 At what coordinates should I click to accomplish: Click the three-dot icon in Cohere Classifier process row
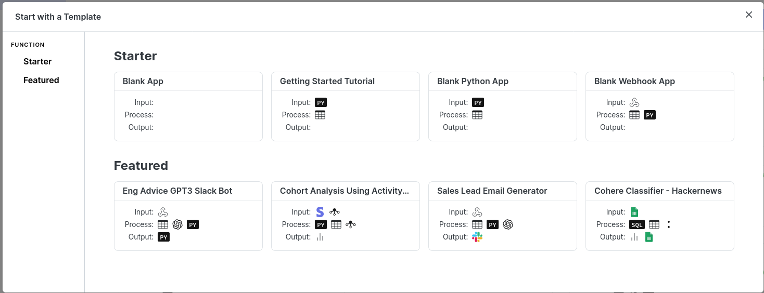pyautogui.click(x=669, y=224)
